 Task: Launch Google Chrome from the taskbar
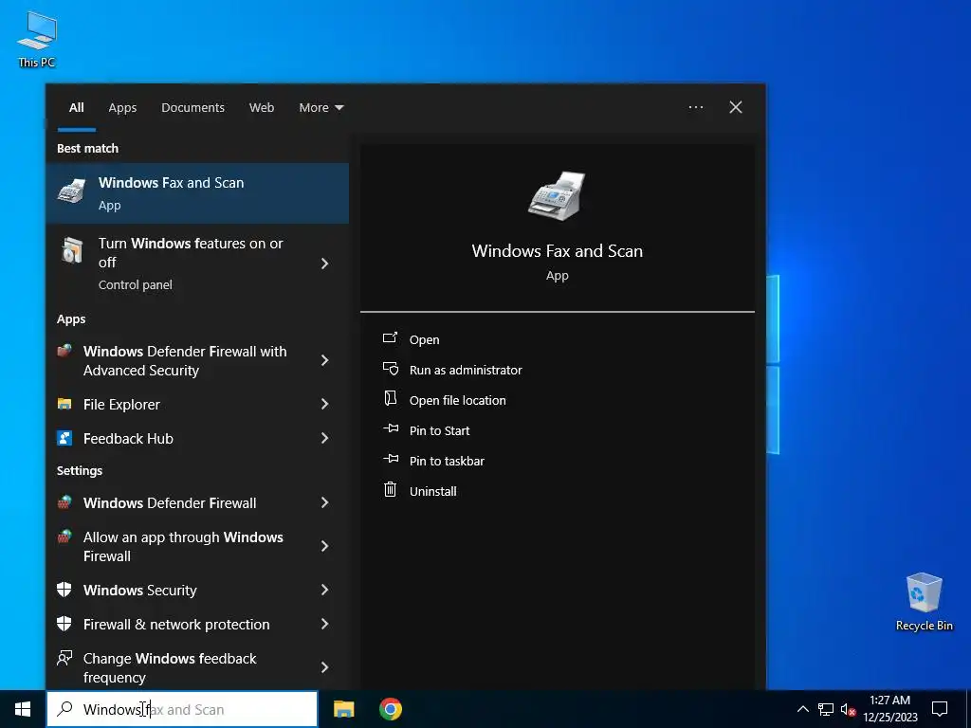(391, 709)
